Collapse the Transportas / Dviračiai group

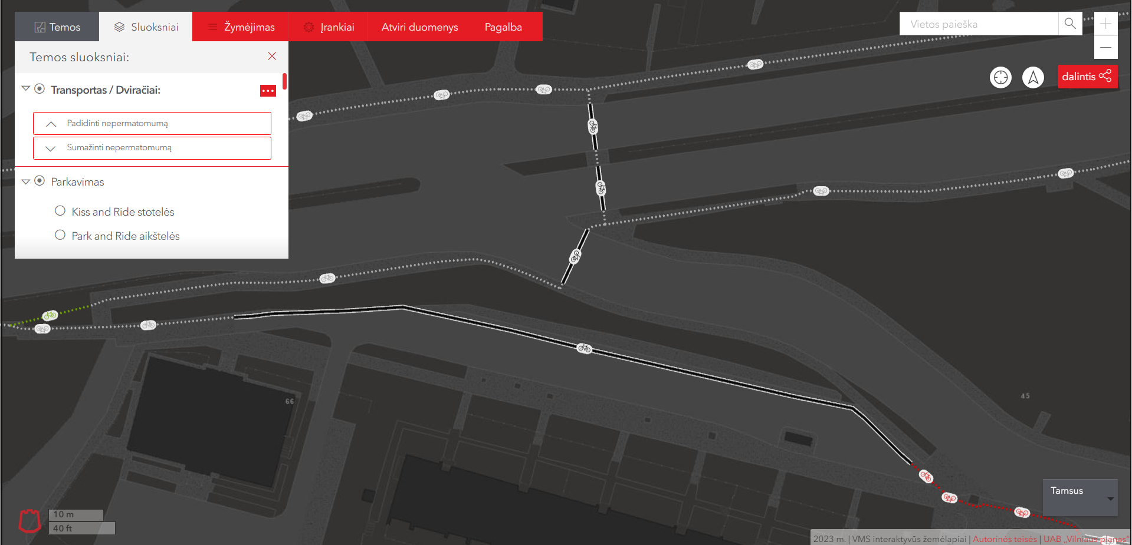pyautogui.click(x=25, y=88)
